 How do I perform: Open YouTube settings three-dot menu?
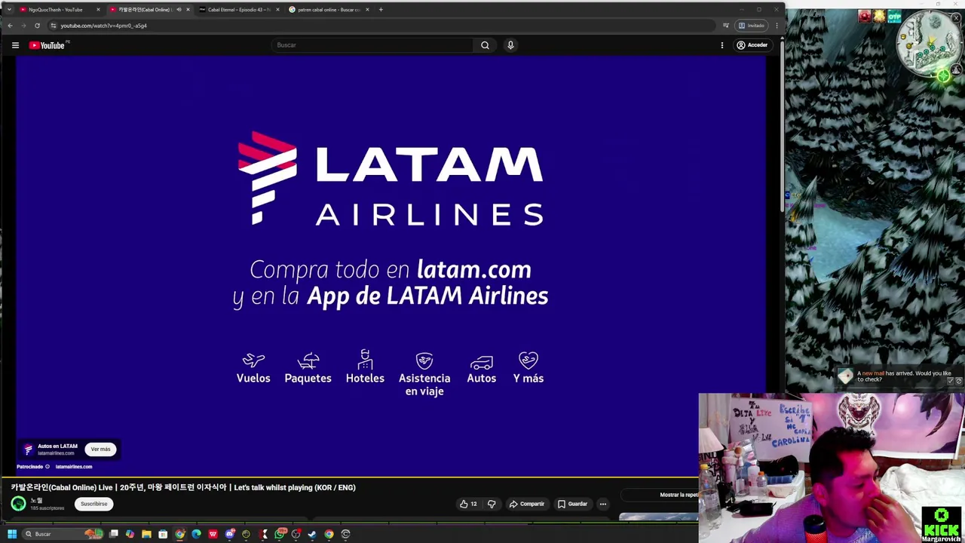(721, 45)
